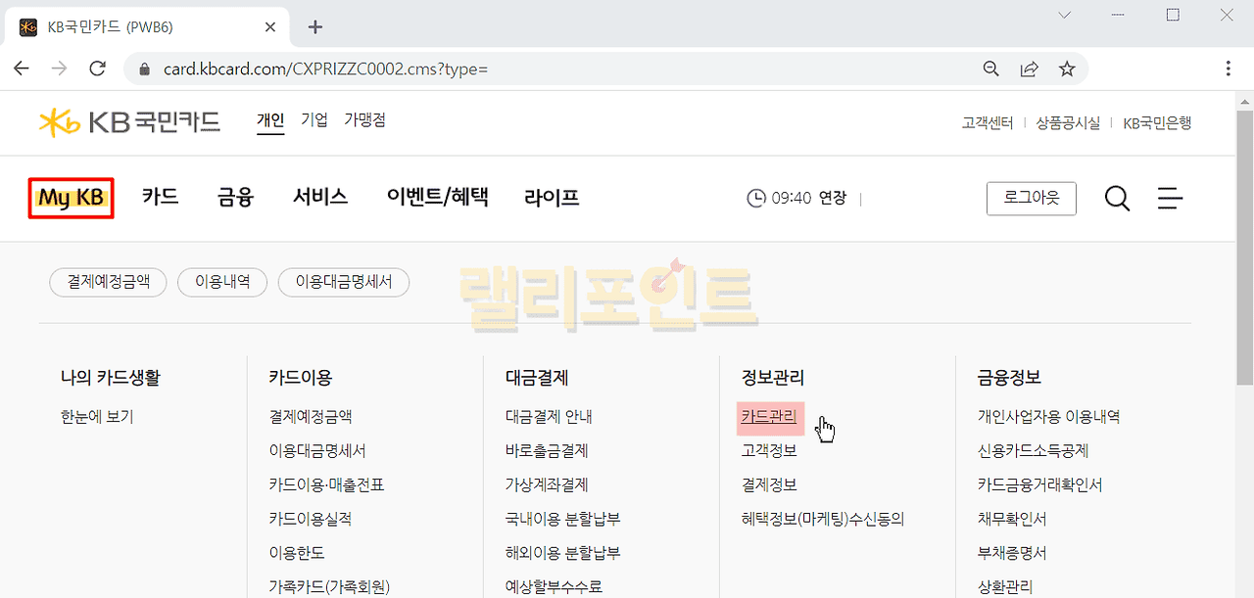Screen dimensions: 1254x598
Task: Open Chrome's three-dot menu
Action: point(1229,69)
